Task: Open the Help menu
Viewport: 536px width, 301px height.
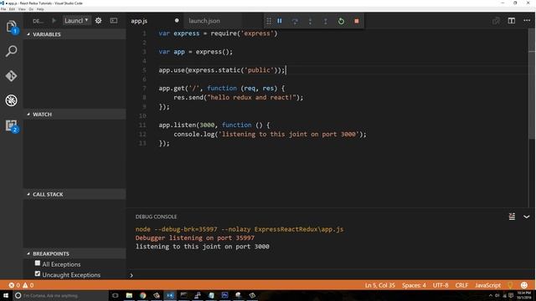Action: 40,9
